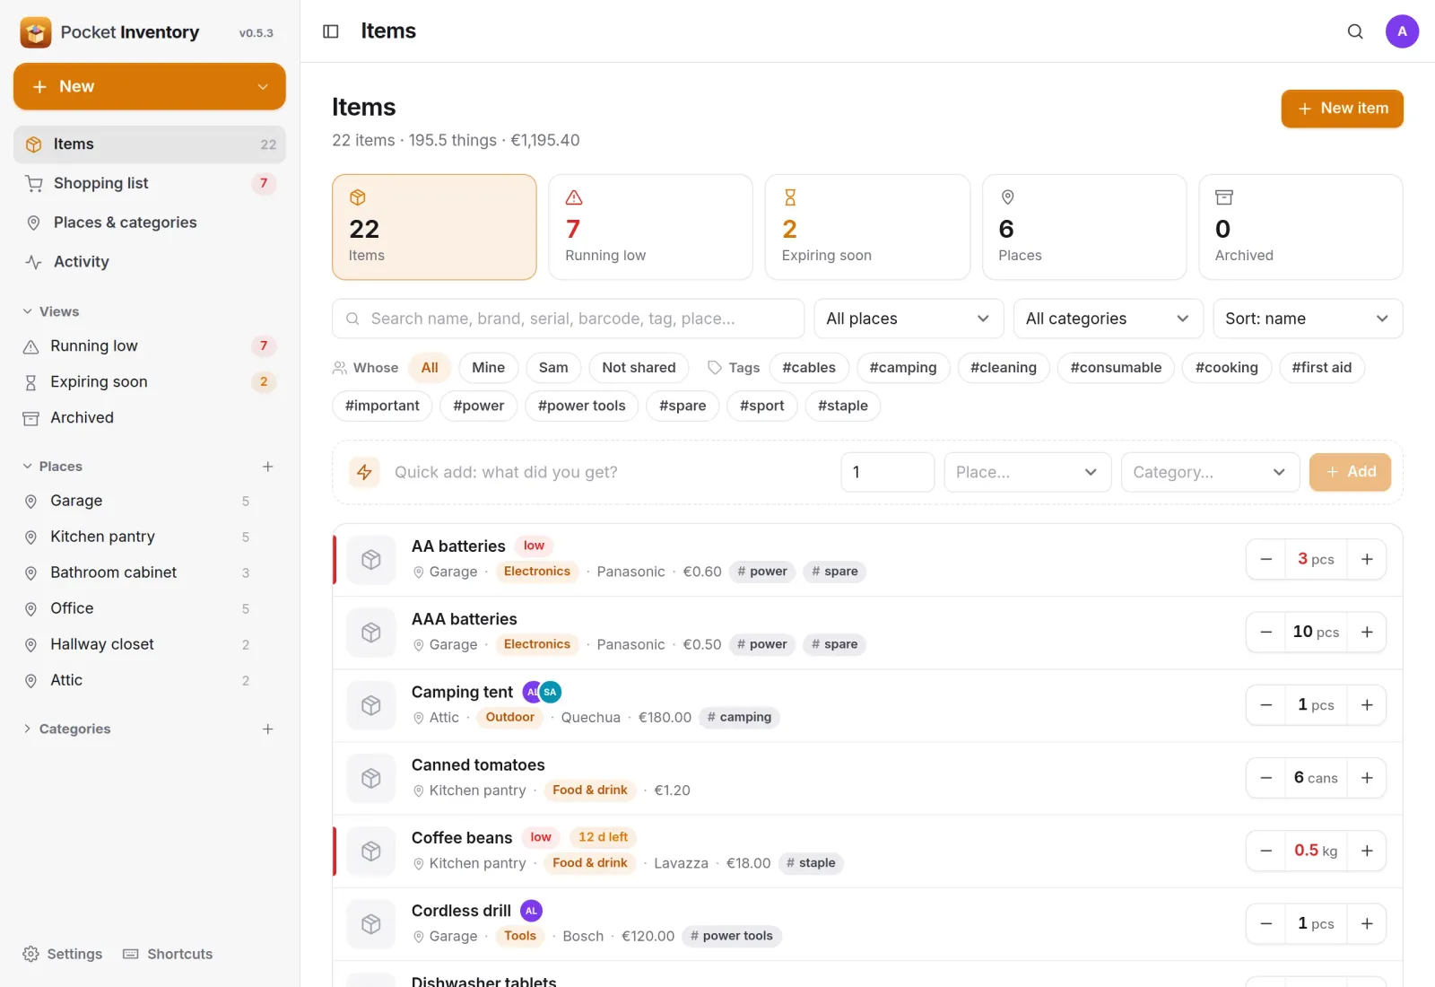The height and width of the screenshot is (987, 1435).
Task: Open the All places dropdown
Action: click(x=909, y=319)
